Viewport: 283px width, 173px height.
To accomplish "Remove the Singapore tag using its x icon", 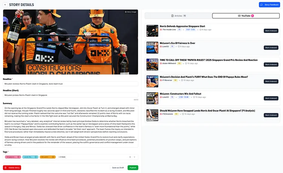I will (x=18, y=157).
